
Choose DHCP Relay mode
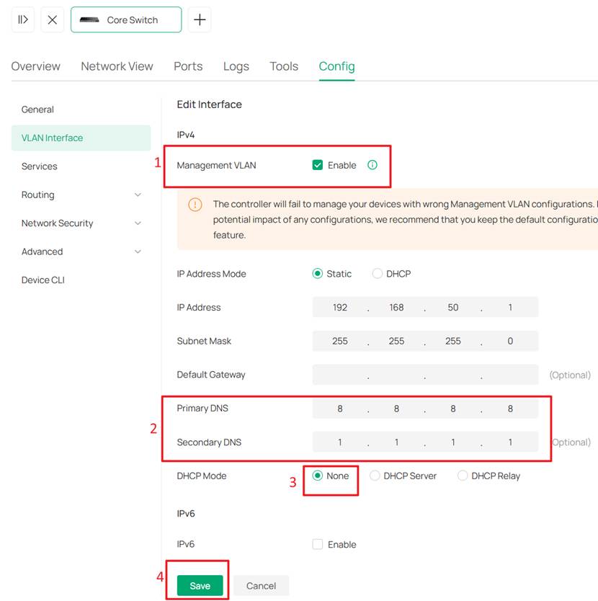tap(463, 476)
